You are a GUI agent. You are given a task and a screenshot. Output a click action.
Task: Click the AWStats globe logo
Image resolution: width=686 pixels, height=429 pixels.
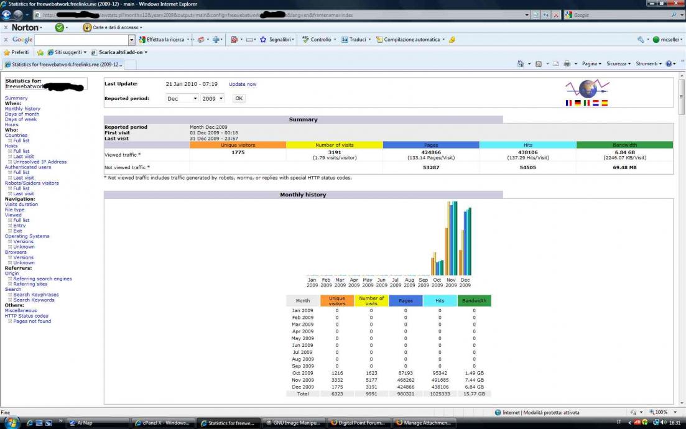tap(587, 88)
